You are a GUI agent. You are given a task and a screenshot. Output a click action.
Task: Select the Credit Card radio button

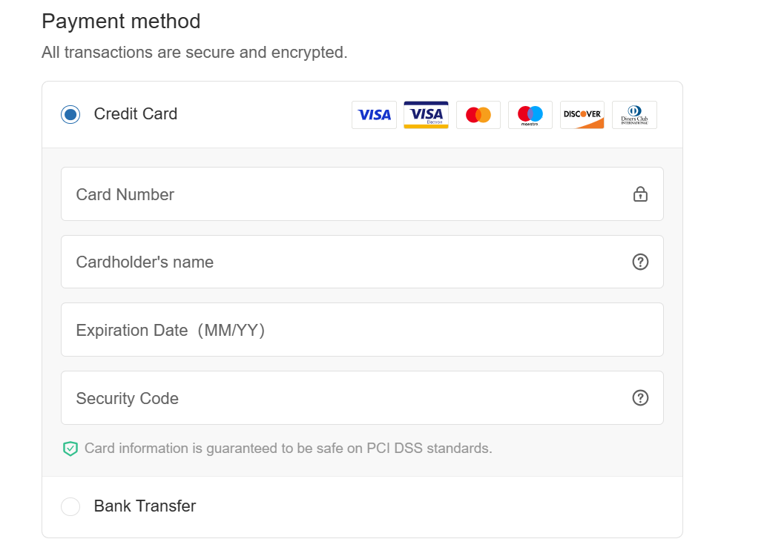[70, 114]
